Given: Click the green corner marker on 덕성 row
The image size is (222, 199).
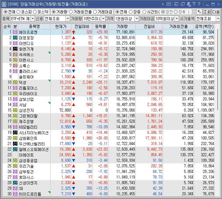Looking at the screenshot, I should click(49, 81).
